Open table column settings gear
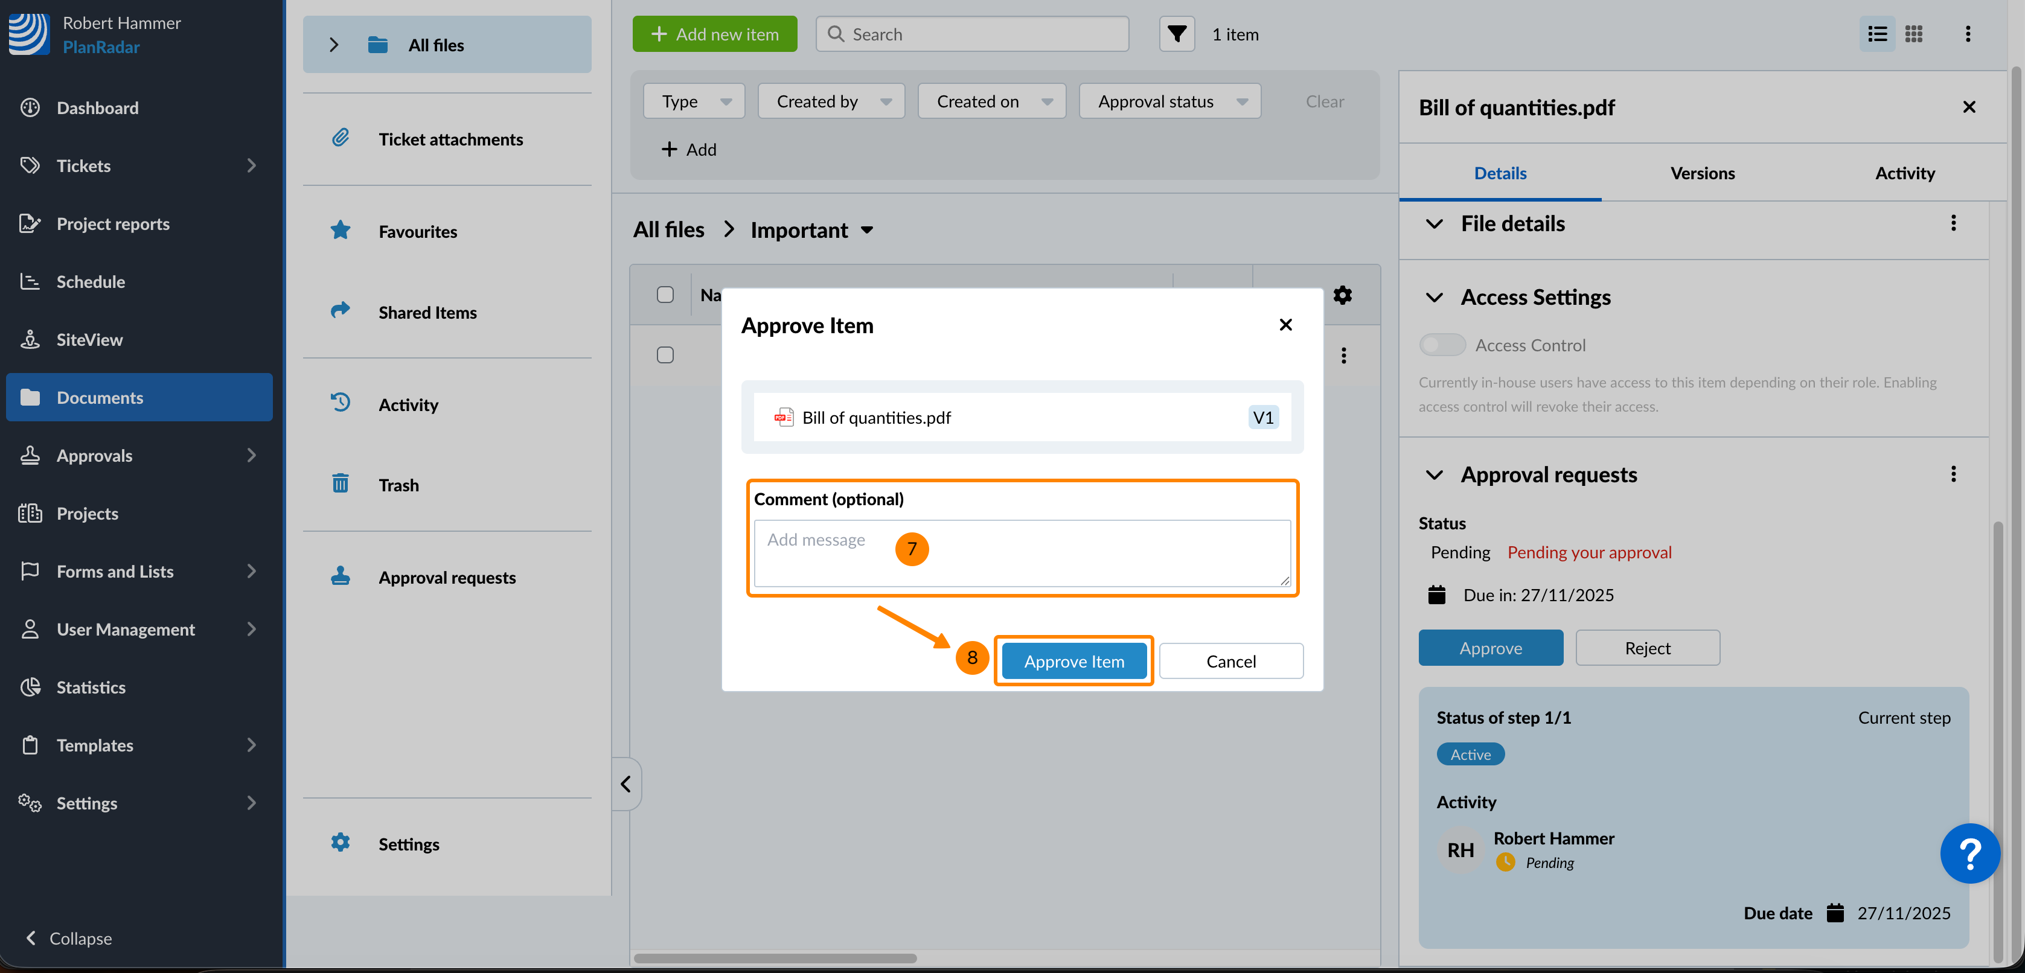The width and height of the screenshot is (2025, 973). point(1342,295)
